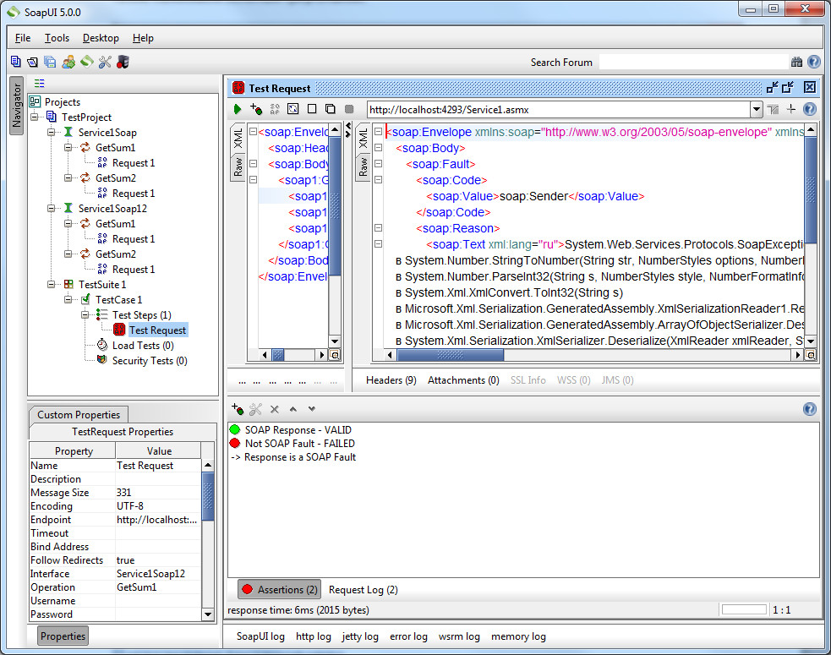Open the memory log button

518,636
